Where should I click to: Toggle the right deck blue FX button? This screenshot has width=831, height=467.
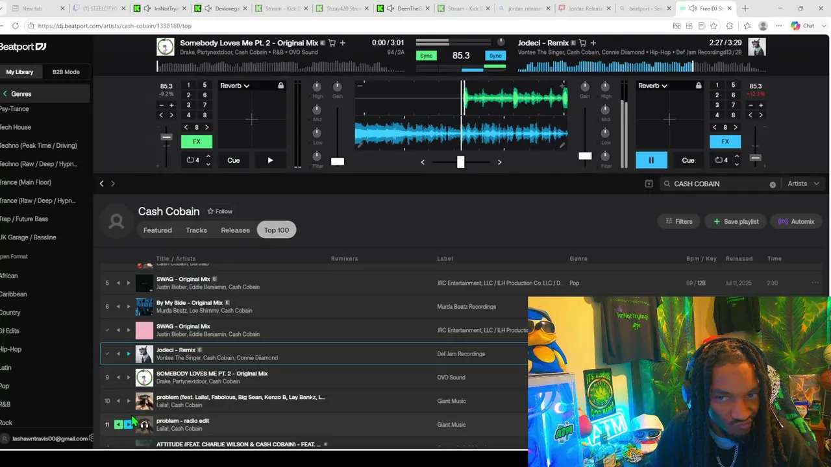coord(725,141)
